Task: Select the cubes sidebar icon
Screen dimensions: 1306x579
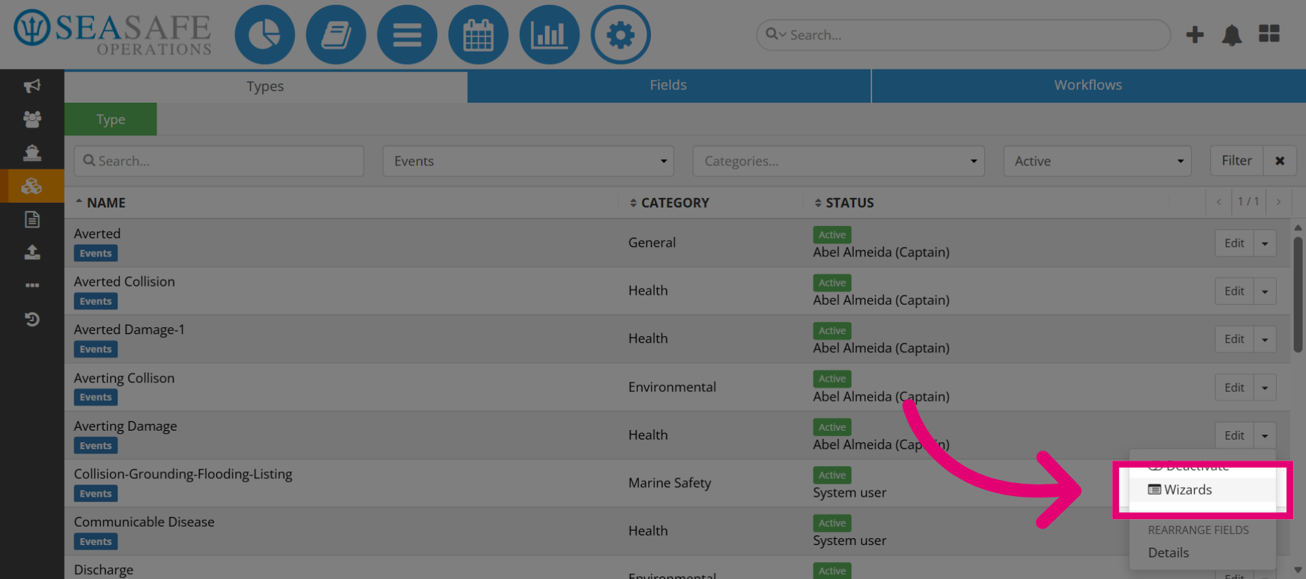Action: pyautogui.click(x=32, y=186)
